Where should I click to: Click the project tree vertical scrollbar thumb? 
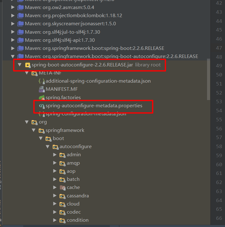tap(209, 79)
